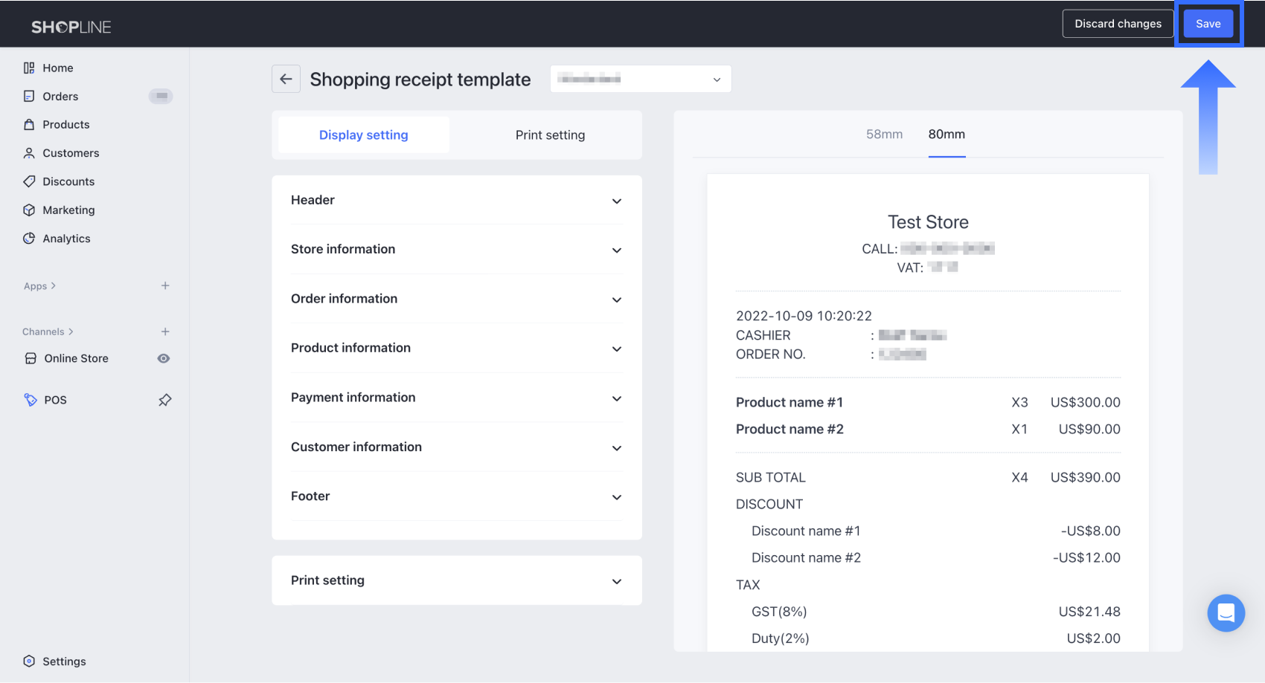Open Discounts tag icon in sidebar
The width and height of the screenshot is (1265, 683).
pyautogui.click(x=29, y=181)
